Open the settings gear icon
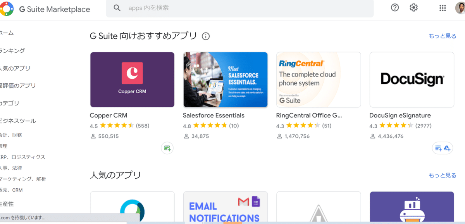Screen dimensions: 465x224 click(413, 7)
